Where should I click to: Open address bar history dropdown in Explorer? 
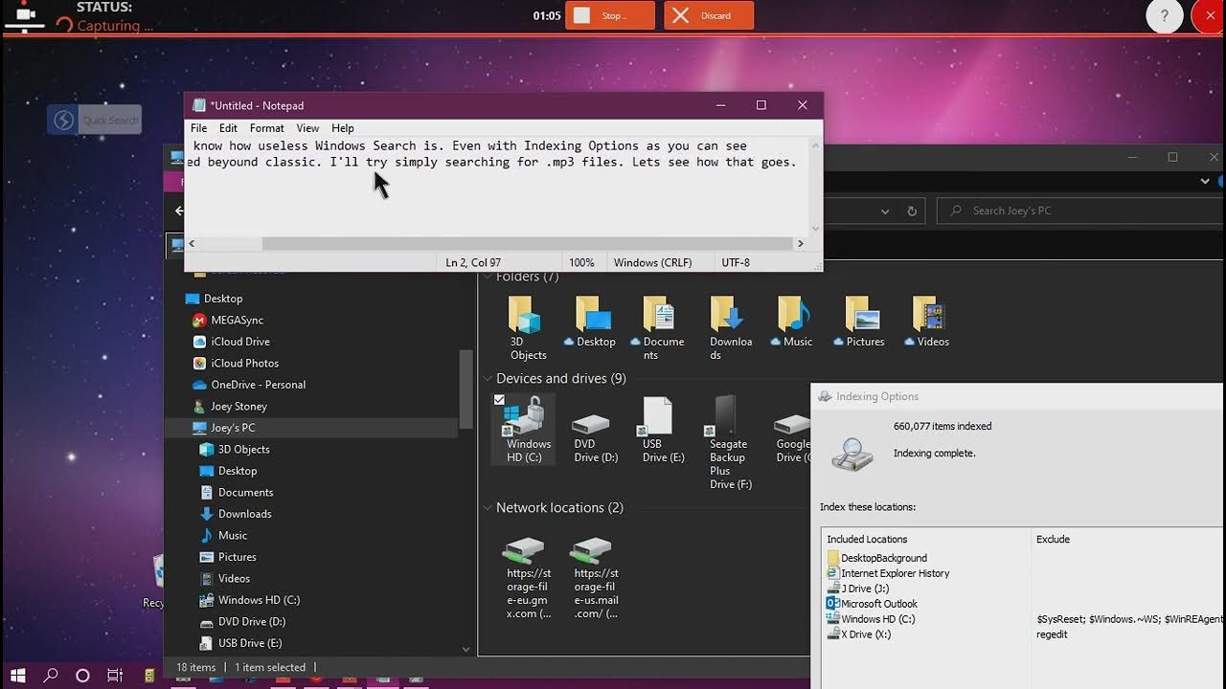click(885, 211)
